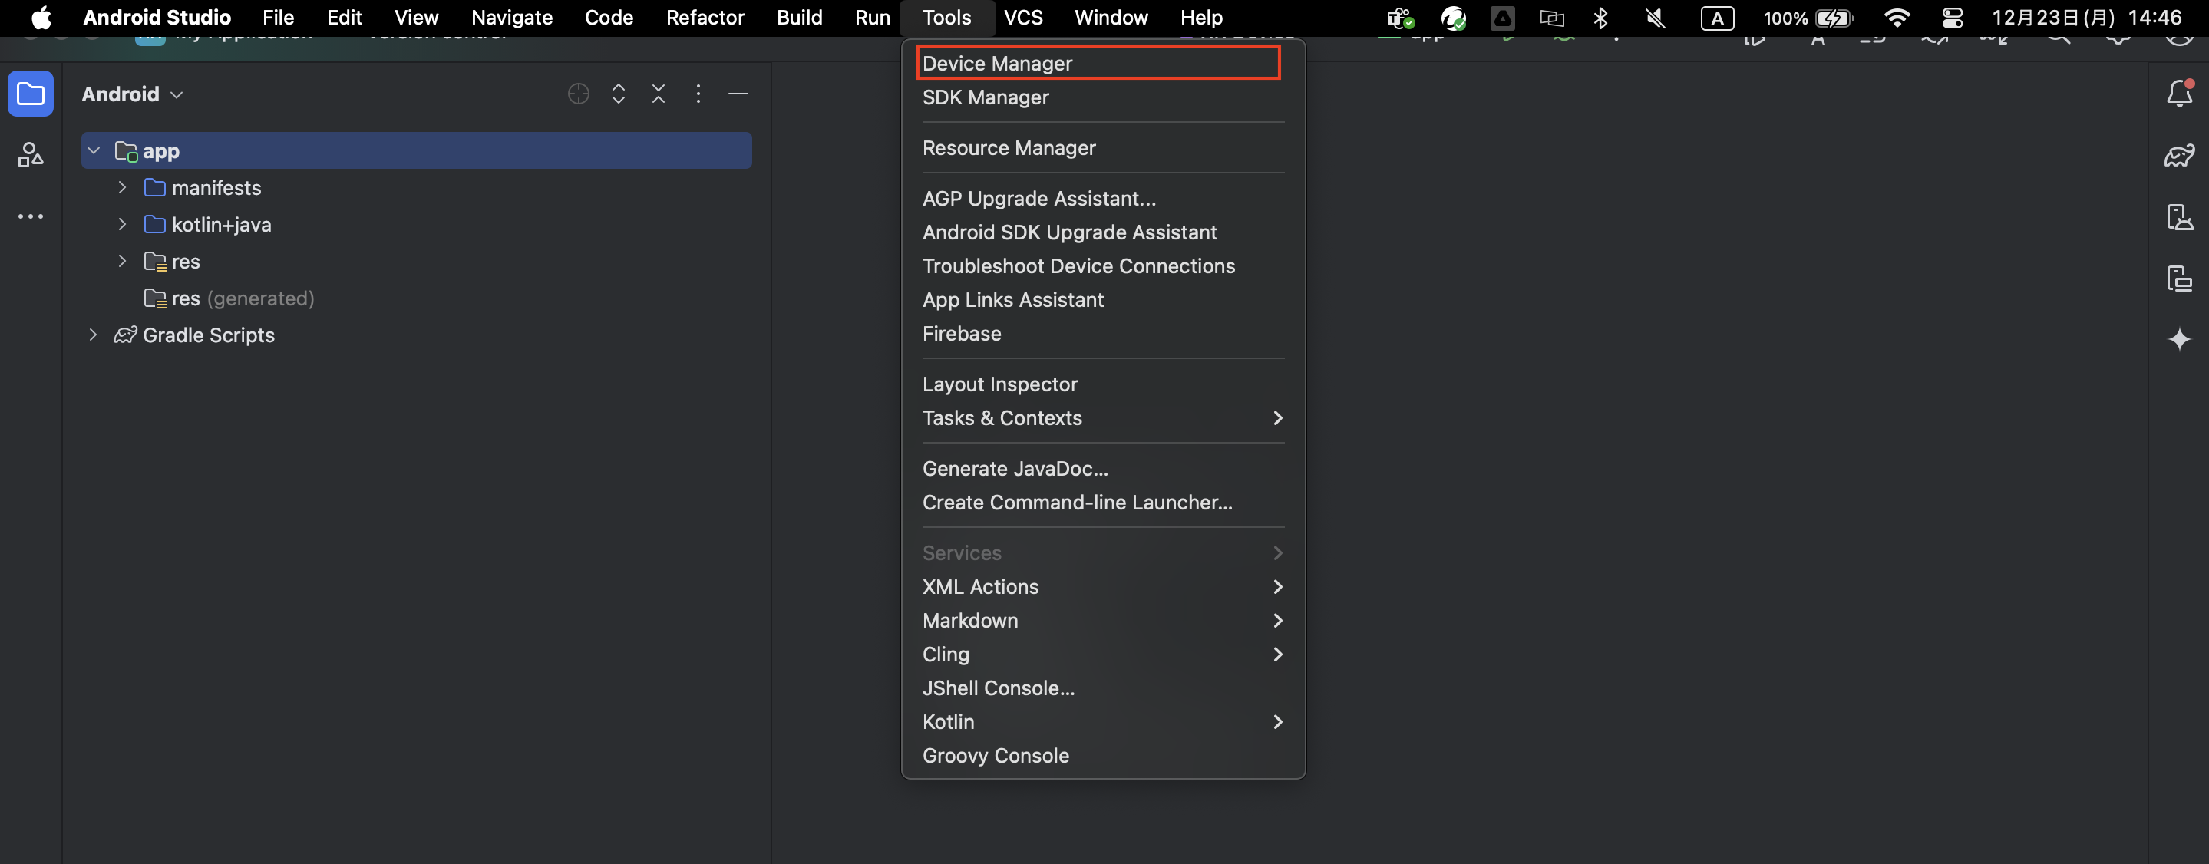Image resolution: width=2209 pixels, height=864 pixels.
Task: Open JShell Console menu item
Action: tap(1103, 688)
